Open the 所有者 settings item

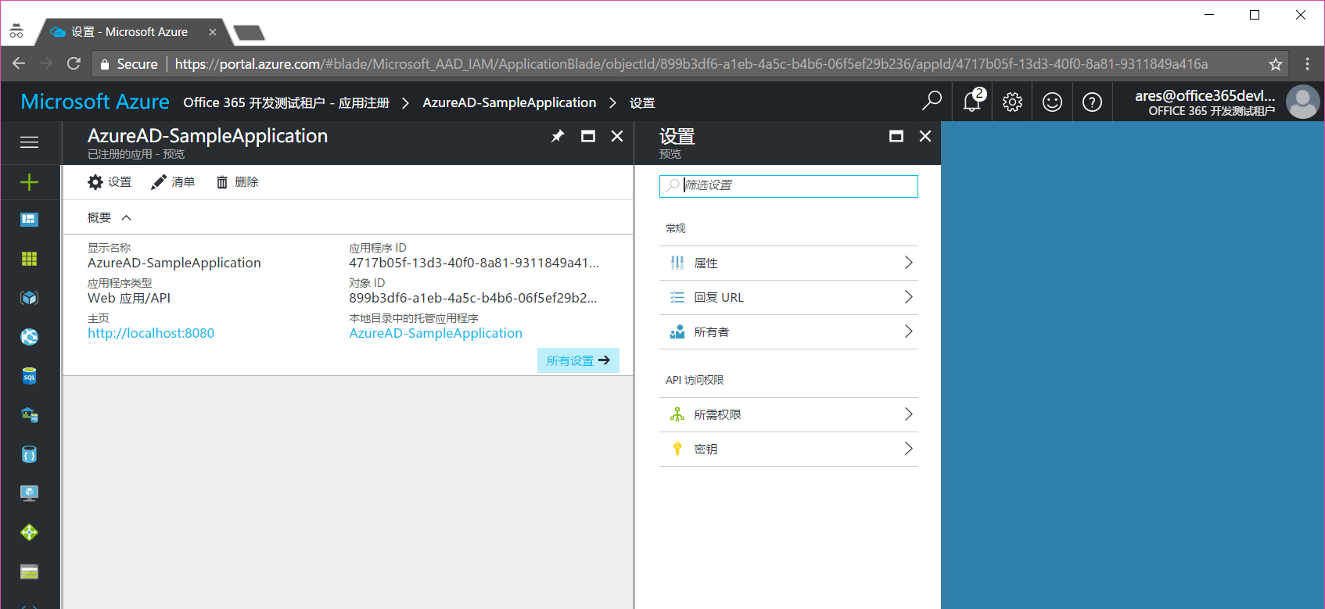point(788,332)
